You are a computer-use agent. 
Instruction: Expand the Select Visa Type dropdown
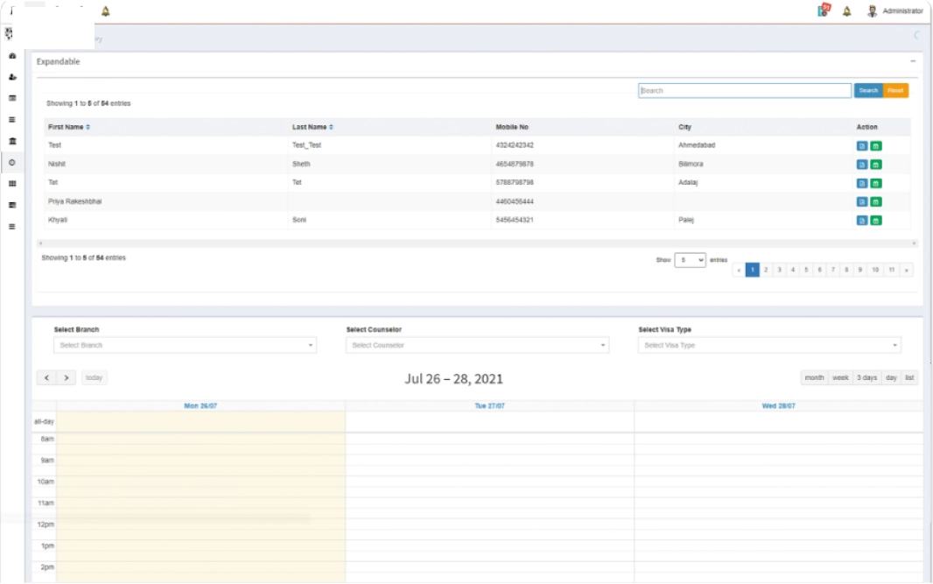tap(769, 346)
